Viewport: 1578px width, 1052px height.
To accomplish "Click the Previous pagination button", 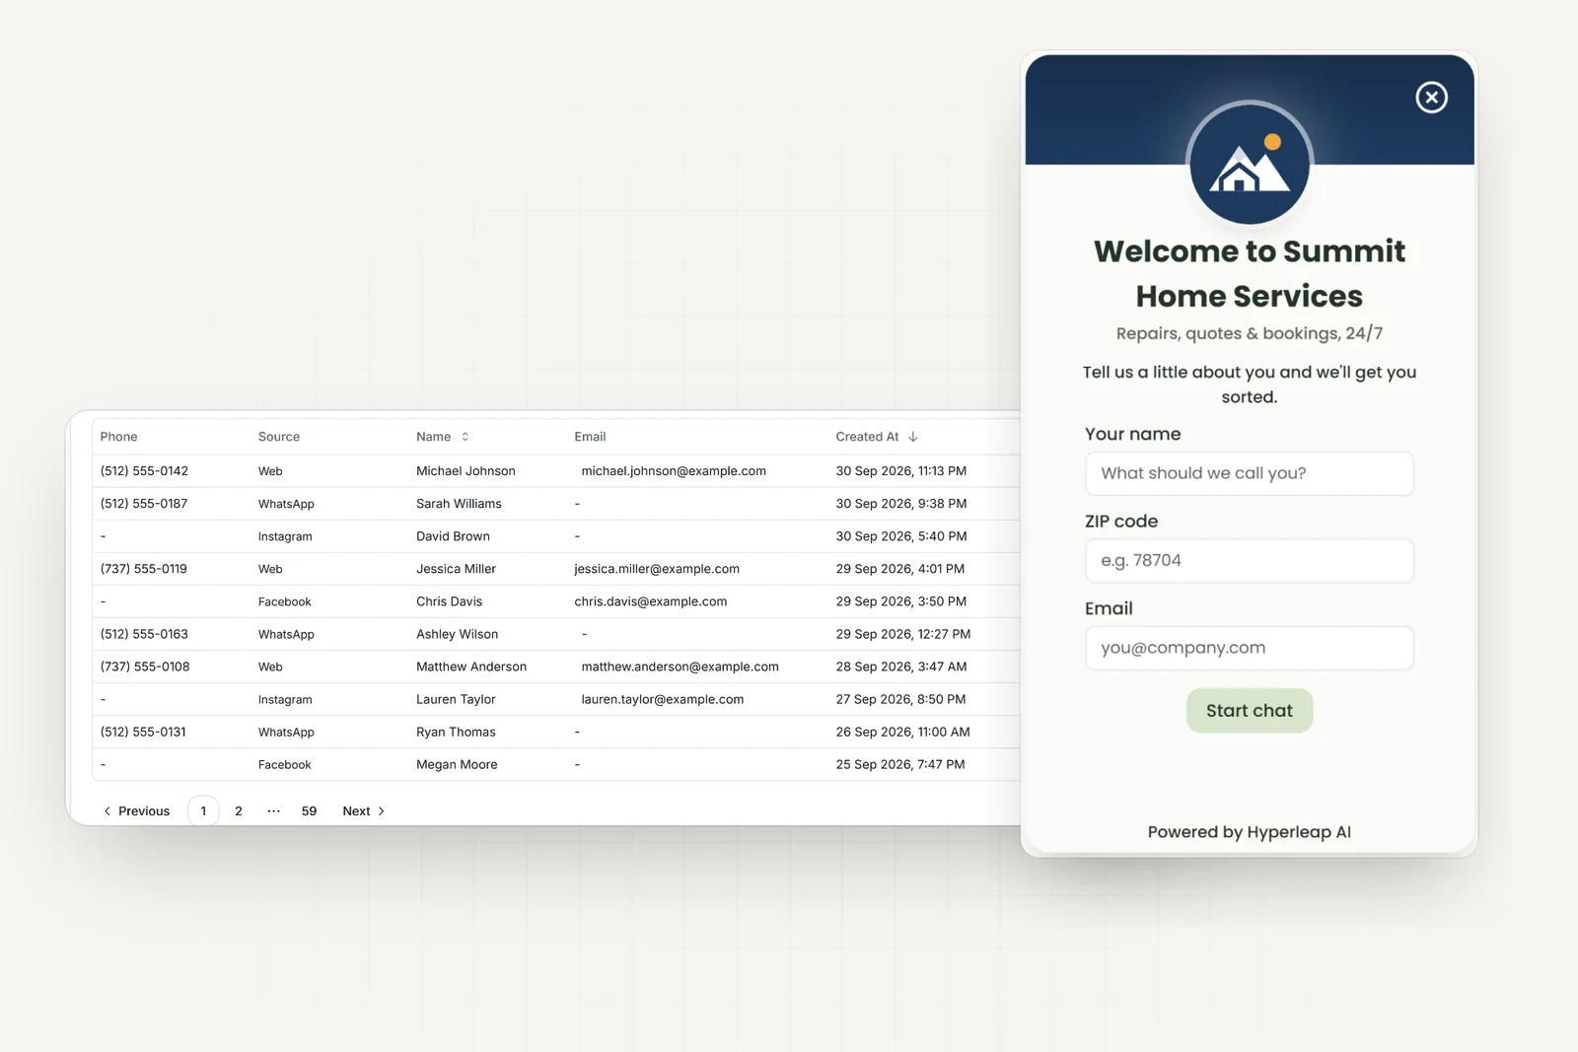I will [x=136, y=811].
